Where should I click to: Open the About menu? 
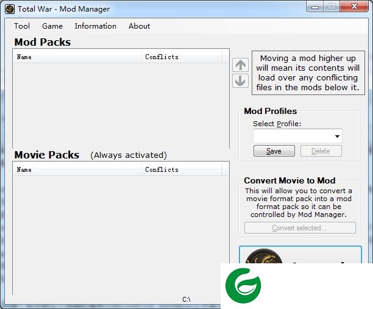(x=139, y=26)
